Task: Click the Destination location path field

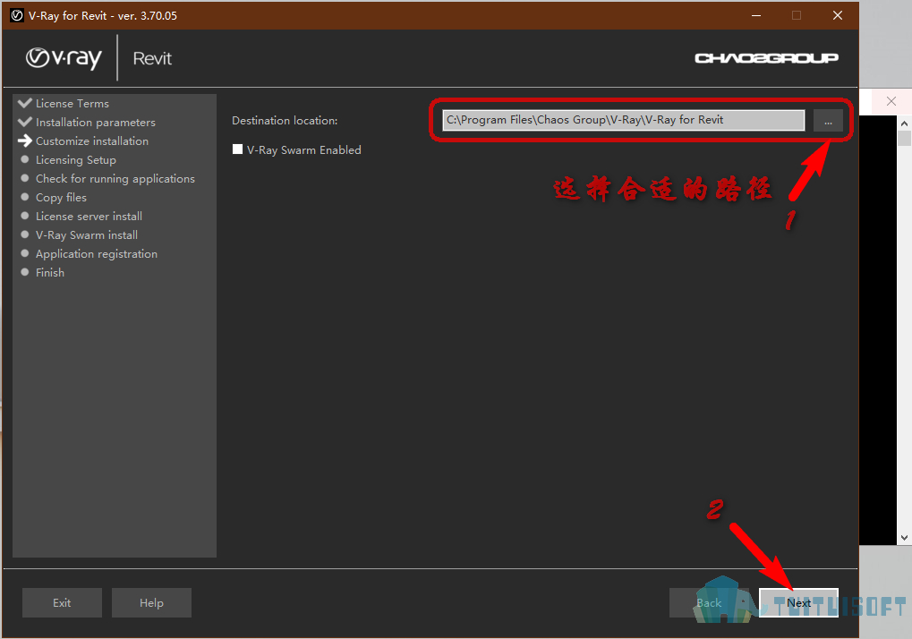Action: (624, 120)
